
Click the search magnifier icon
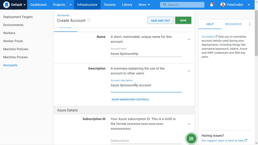(x=165, y=5)
